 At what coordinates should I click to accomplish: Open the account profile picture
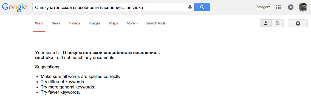click(303, 7)
